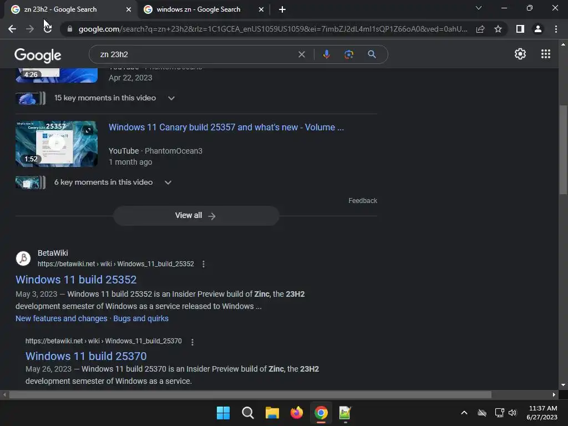Click the forward navigation arrow

(x=30, y=29)
